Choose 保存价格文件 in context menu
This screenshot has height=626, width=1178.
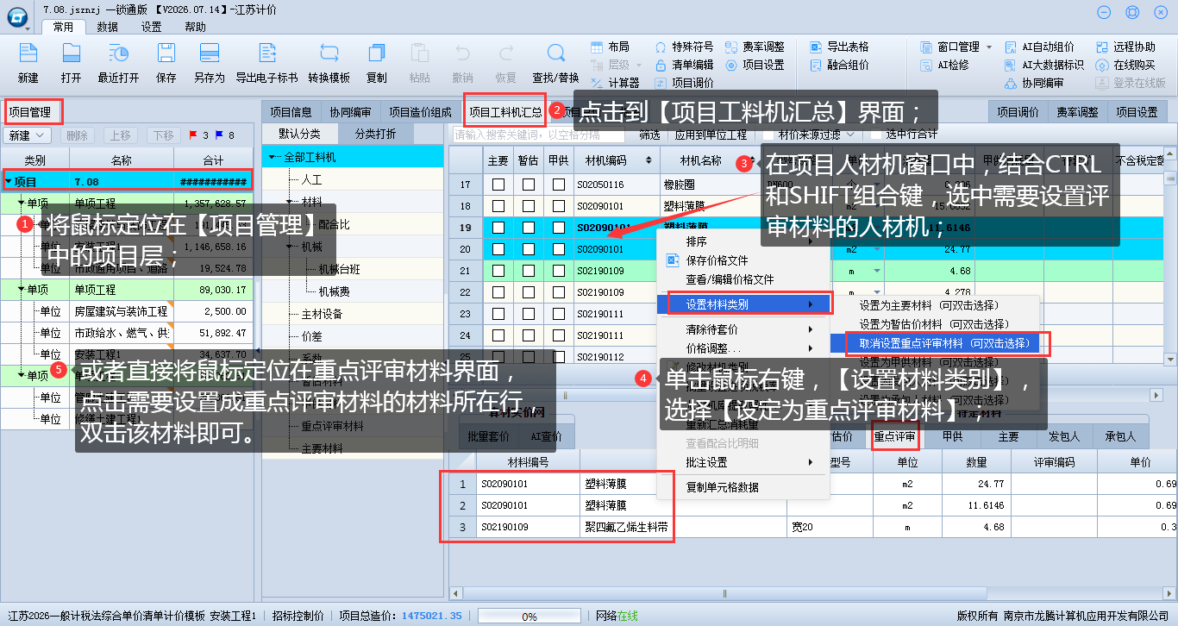coord(717,260)
